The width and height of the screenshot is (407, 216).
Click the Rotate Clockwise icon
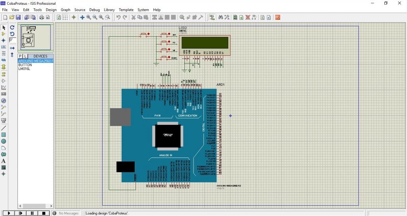pos(12,27)
